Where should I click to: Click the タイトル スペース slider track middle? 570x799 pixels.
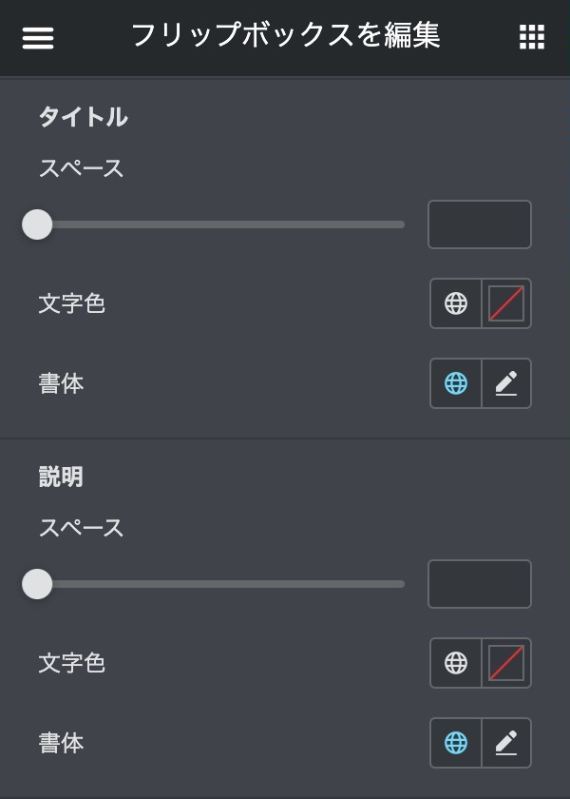click(x=220, y=224)
